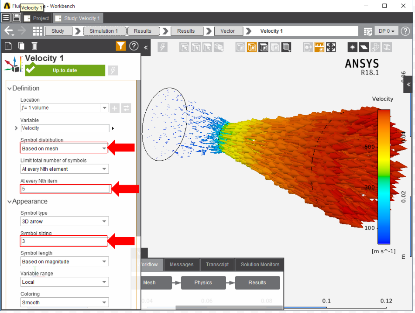Open the Messages tab
This screenshot has width=415, height=313.
[182, 265]
